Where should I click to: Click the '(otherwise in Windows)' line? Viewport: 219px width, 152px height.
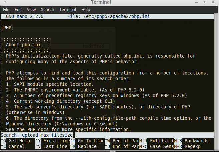point(33,112)
